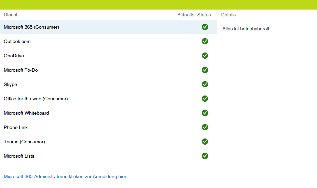Click the Dienst column header
The image size is (317, 188).
coord(11,15)
